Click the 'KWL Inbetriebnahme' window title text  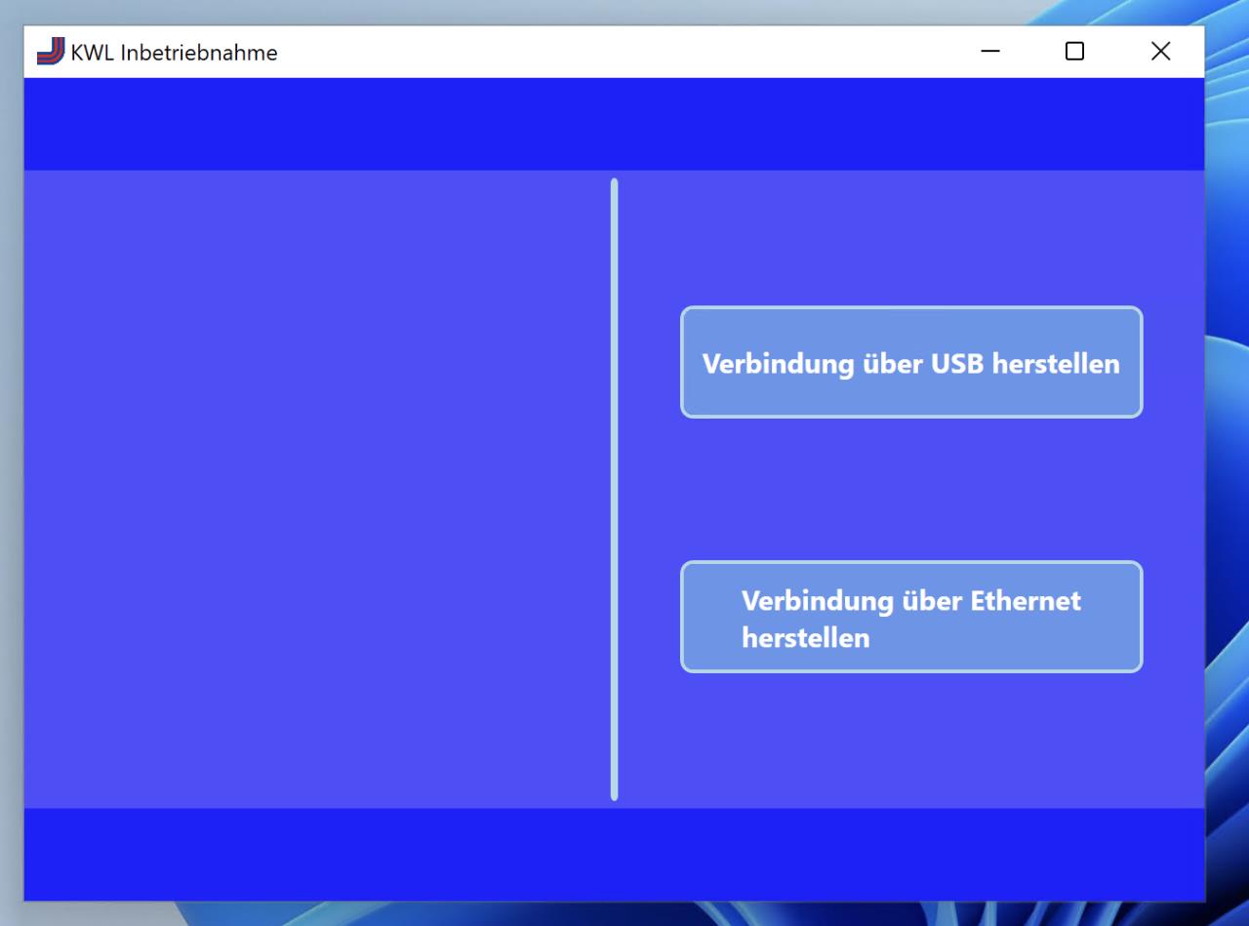point(174,53)
